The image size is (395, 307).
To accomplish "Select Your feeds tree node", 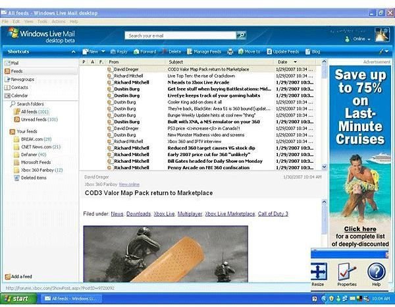I will pyautogui.click(x=24, y=131).
